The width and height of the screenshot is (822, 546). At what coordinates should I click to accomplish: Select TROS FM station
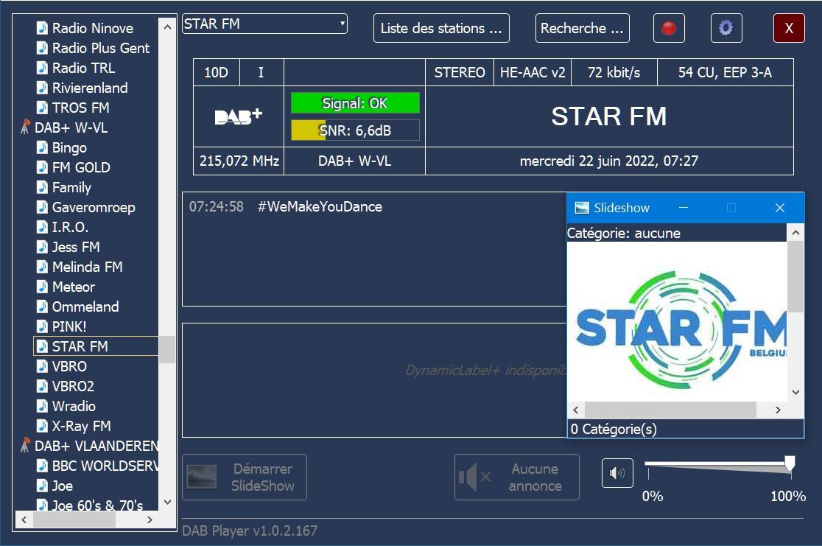(x=81, y=108)
